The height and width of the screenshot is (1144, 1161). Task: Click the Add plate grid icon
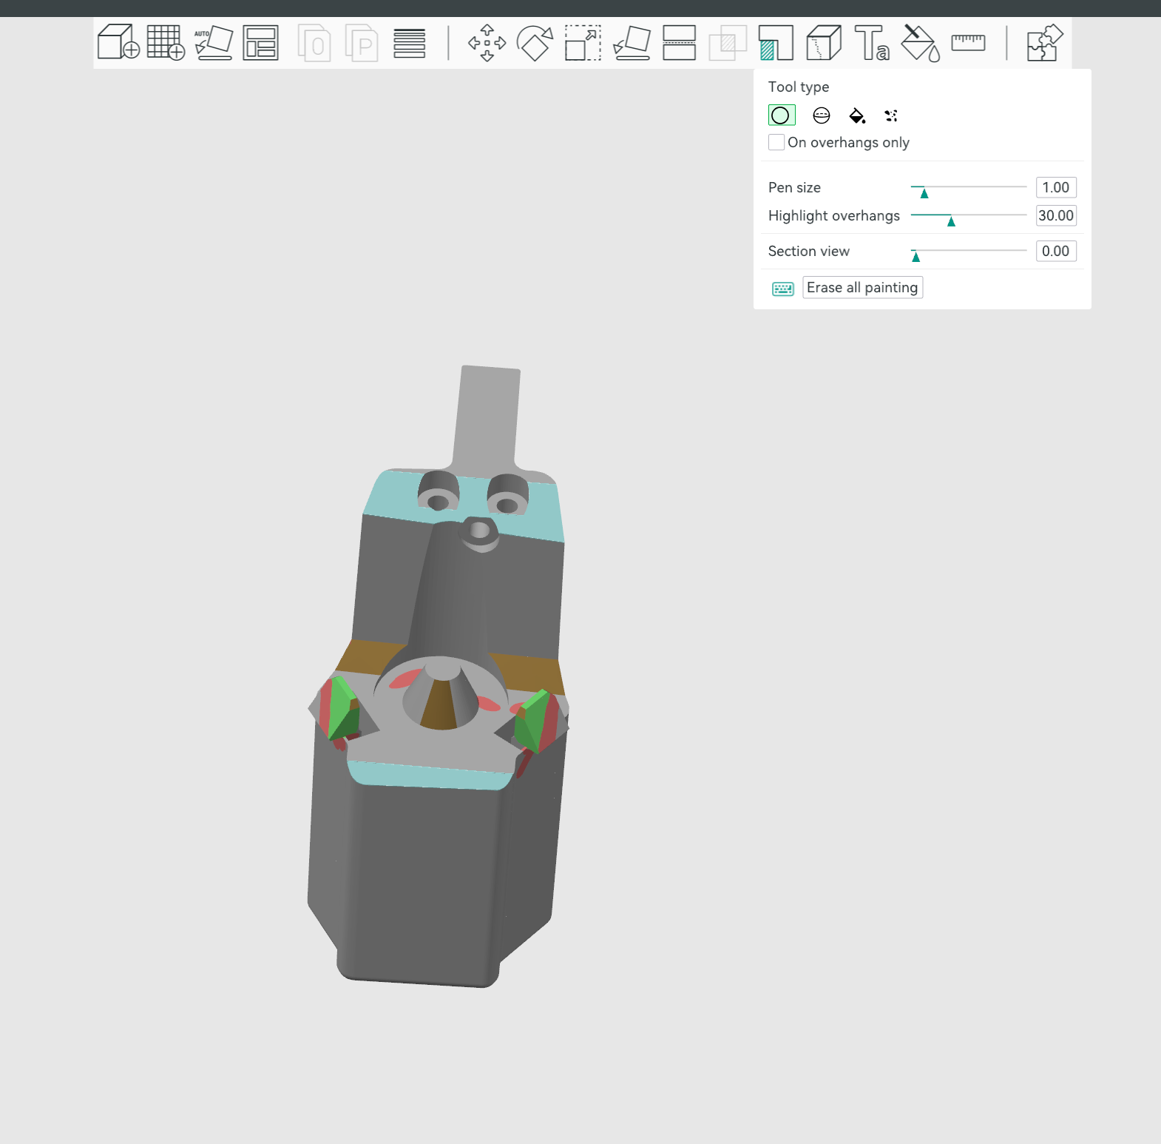[x=166, y=42]
